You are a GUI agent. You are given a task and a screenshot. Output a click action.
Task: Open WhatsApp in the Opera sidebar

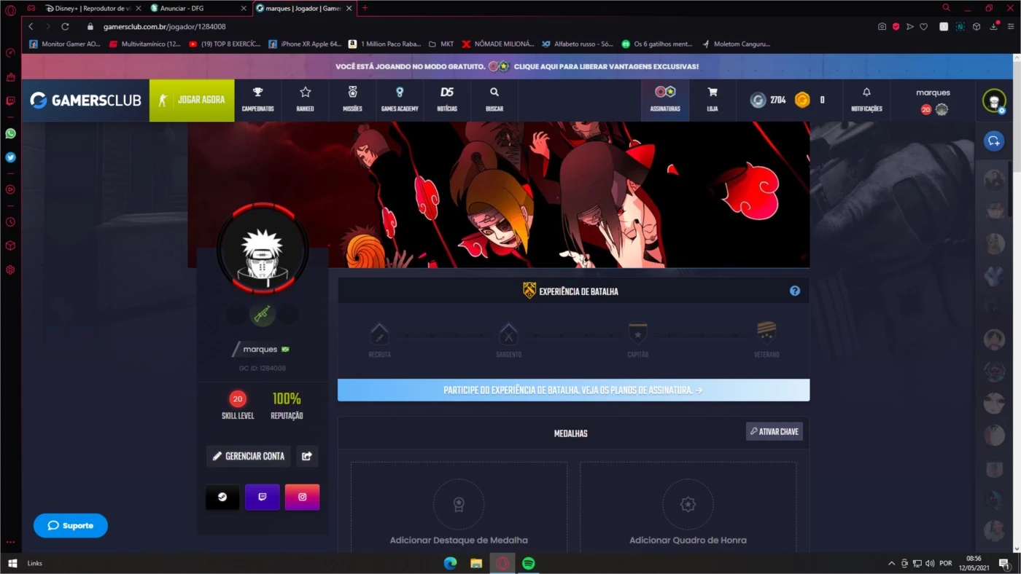point(10,133)
